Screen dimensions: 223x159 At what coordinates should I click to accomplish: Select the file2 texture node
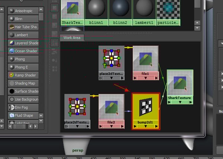pyautogui.click(x=111, y=107)
